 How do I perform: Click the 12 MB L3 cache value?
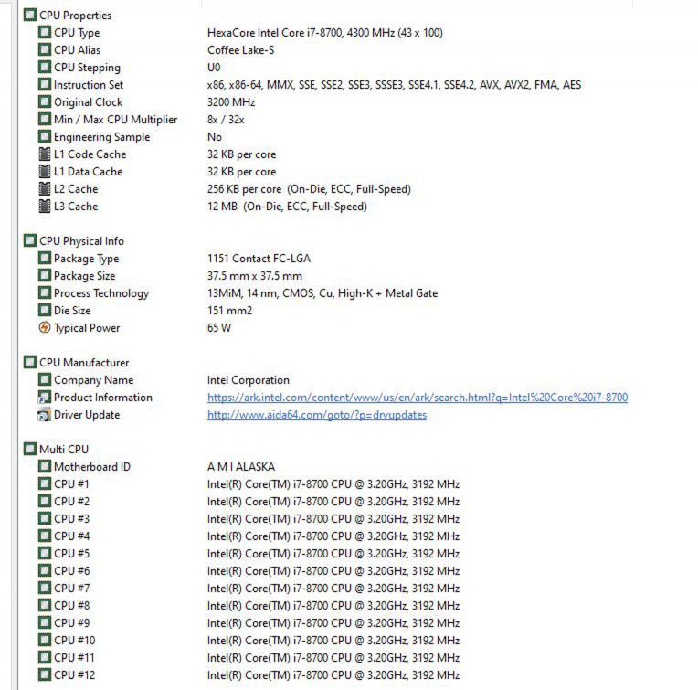pos(287,207)
